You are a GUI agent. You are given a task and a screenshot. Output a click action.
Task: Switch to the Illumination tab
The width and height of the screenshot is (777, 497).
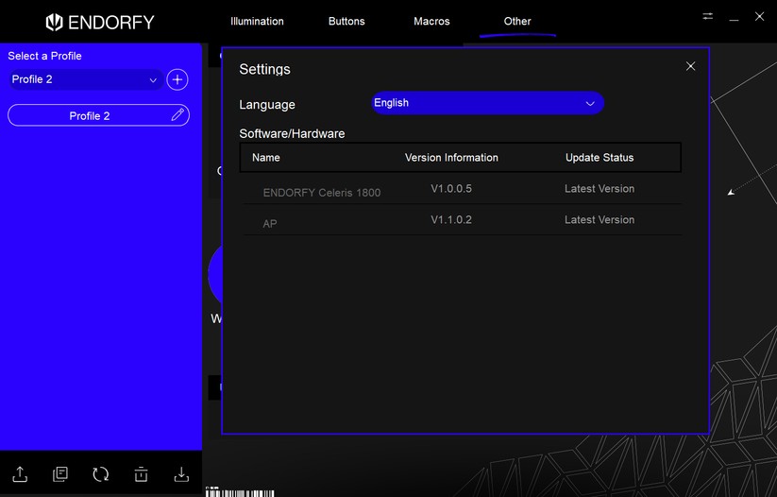click(x=257, y=22)
